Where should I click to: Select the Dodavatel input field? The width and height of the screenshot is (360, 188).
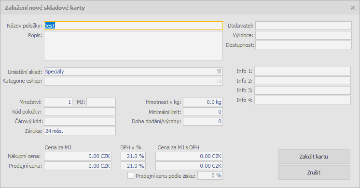point(304,26)
